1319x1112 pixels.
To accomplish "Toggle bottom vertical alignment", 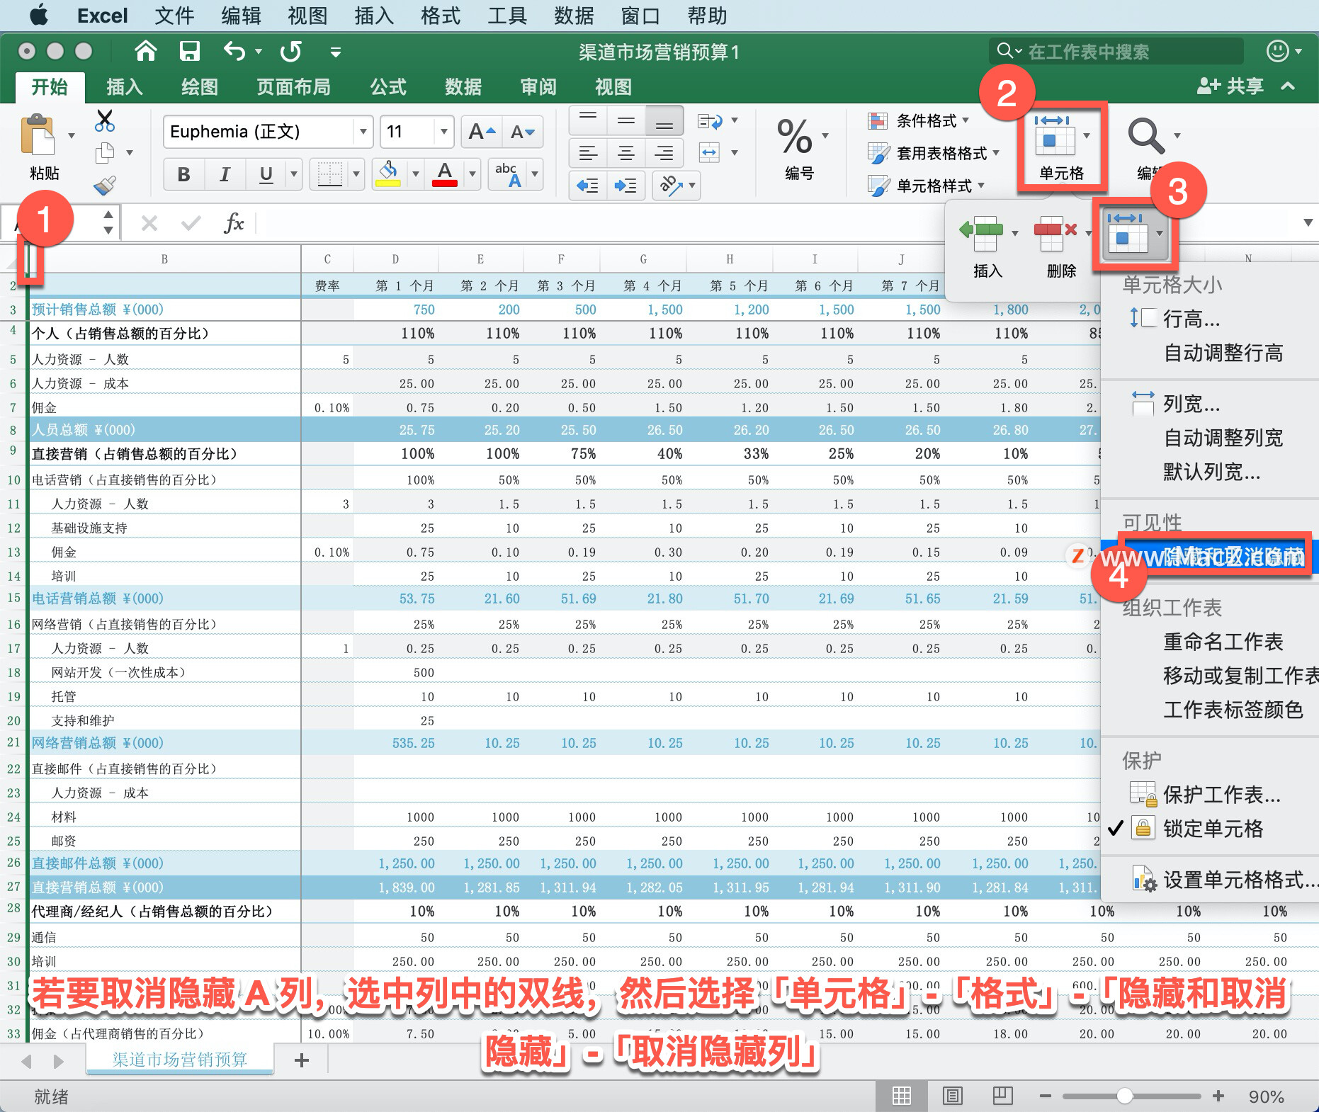I will (664, 120).
